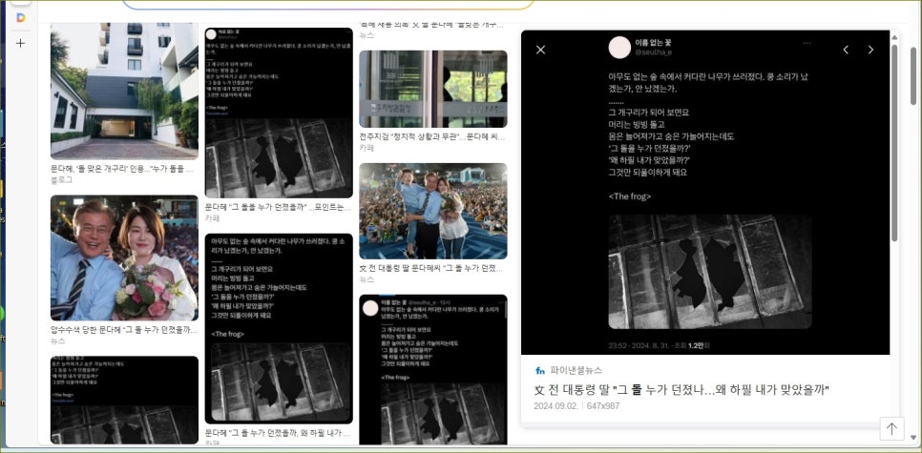Click the fn 파이낸셜뉴스 logo icon
Screen dimensions: 922x453
(540, 370)
